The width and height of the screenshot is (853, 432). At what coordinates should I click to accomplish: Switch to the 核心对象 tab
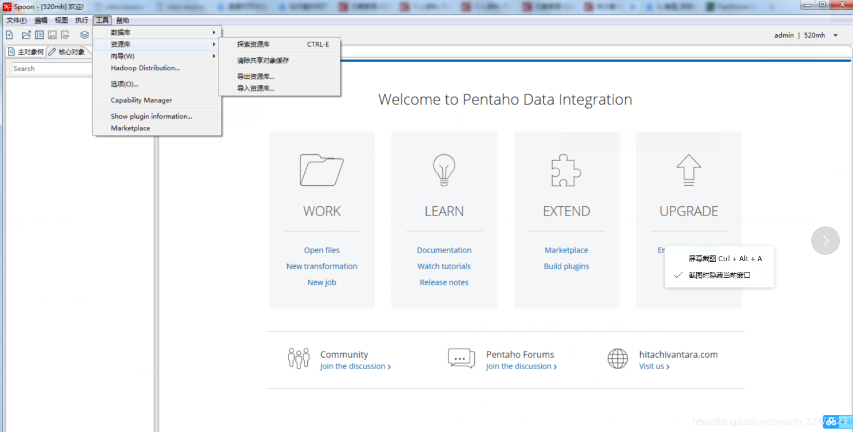click(x=67, y=52)
